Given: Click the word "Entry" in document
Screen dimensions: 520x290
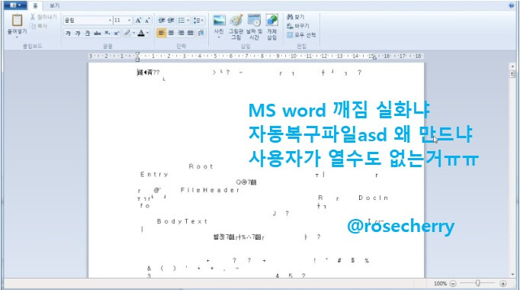Looking at the screenshot, I should click(x=154, y=174).
